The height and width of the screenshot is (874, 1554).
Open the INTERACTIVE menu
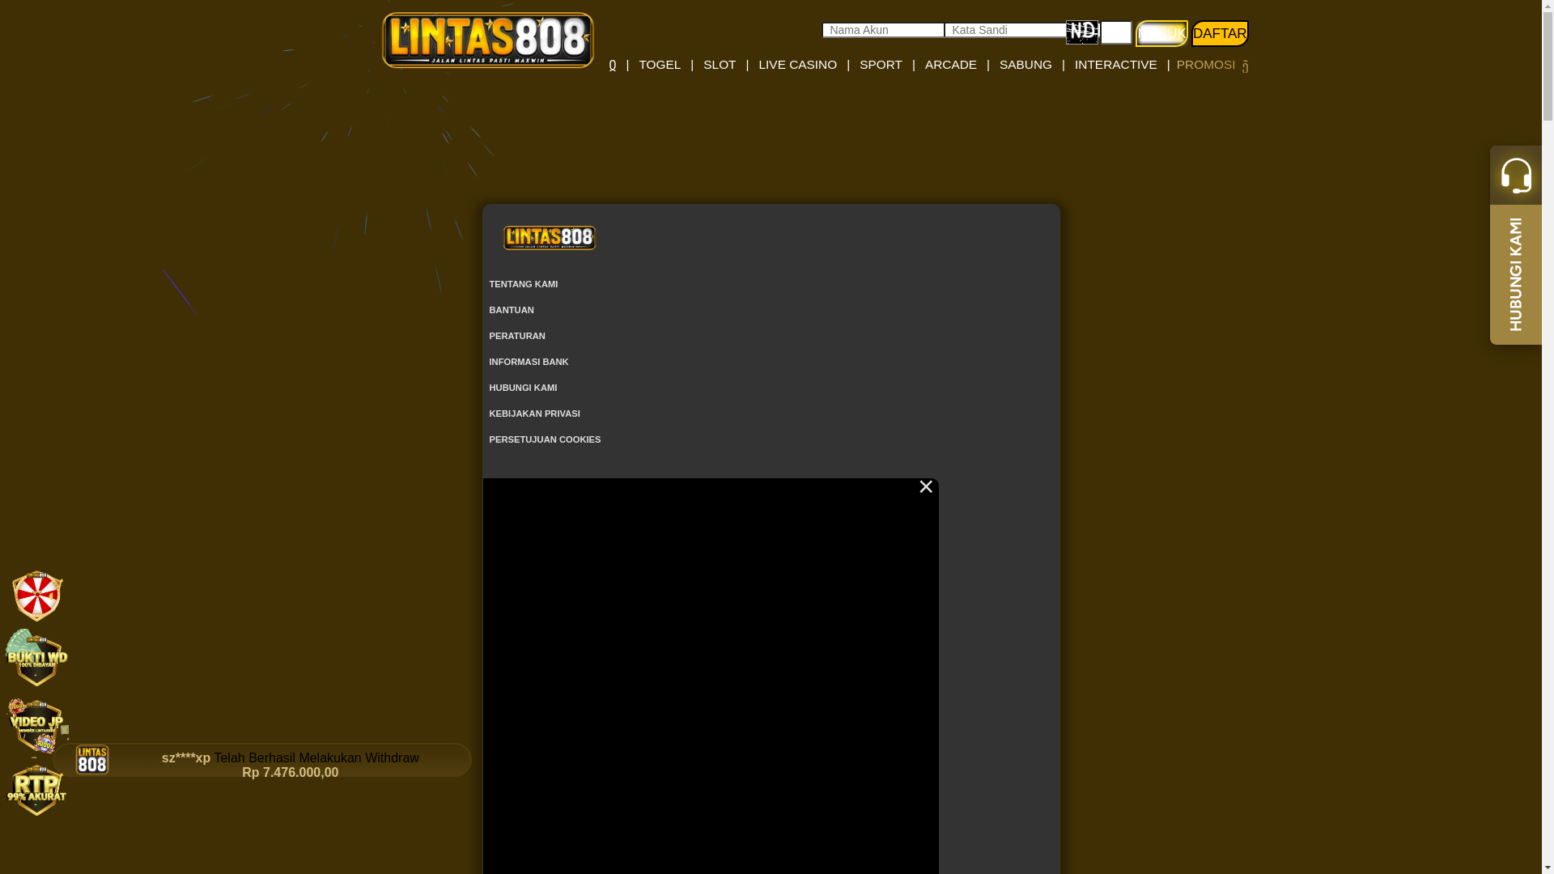tap(1115, 65)
